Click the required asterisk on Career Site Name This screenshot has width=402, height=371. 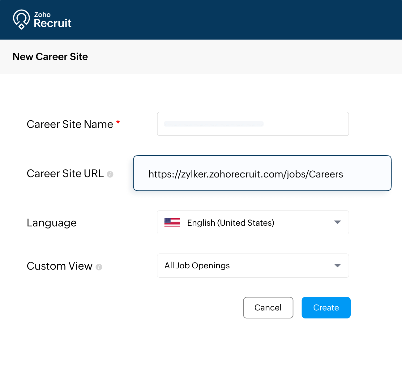[x=118, y=123]
